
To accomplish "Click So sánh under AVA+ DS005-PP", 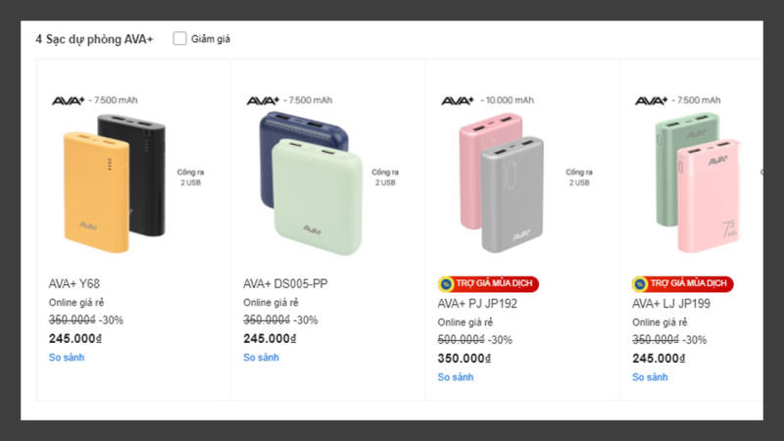I will click(261, 358).
